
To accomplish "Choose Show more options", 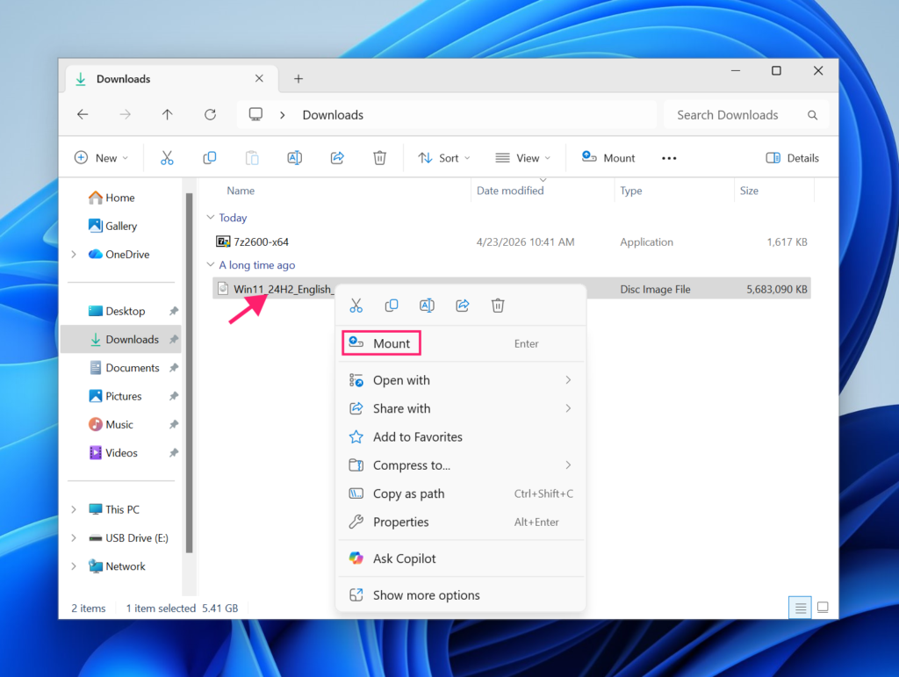I will pos(462,595).
